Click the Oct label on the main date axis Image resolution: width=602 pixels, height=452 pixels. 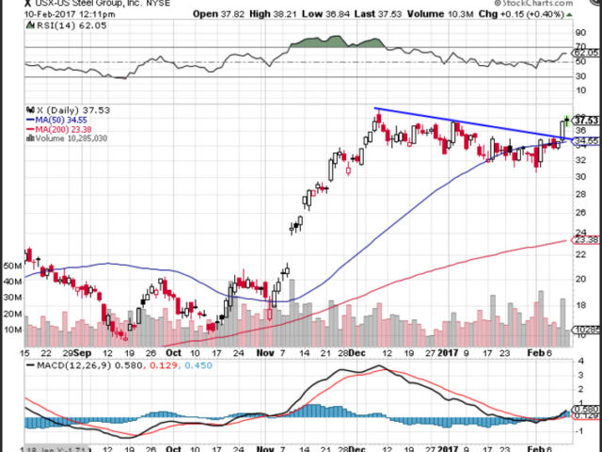(173, 353)
